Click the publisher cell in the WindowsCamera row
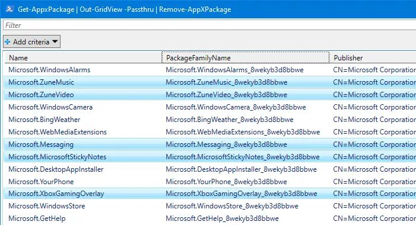Viewport: 416px width, 225px height. (x=374, y=107)
